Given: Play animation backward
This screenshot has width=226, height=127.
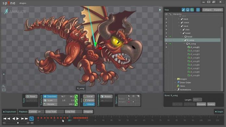Looking at the screenshot, I should [x=14, y=119].
